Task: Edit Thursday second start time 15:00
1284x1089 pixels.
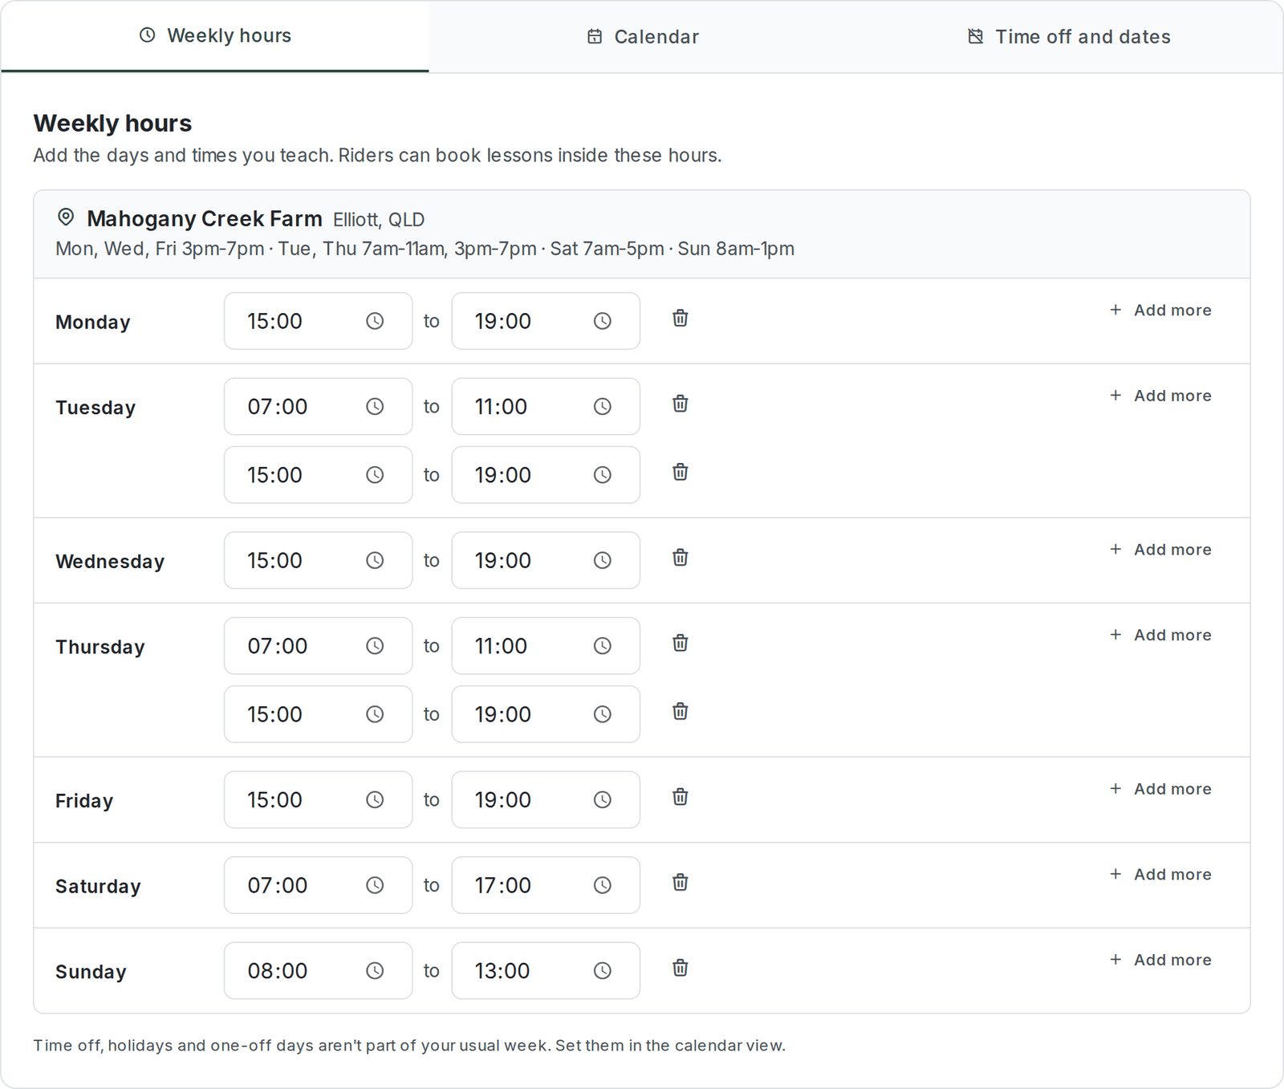Action: pyautogui.click(x=318, y=714)
